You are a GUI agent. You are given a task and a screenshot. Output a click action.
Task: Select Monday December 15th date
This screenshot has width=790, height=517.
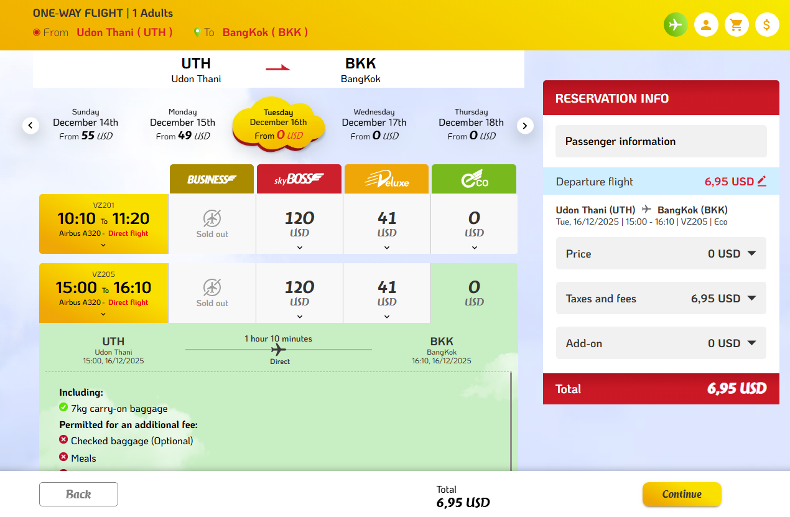[x=183, y=124]
